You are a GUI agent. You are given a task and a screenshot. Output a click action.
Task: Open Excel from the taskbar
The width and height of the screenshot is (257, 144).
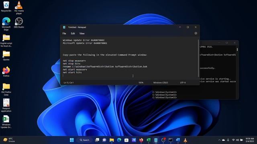(148, 140)
